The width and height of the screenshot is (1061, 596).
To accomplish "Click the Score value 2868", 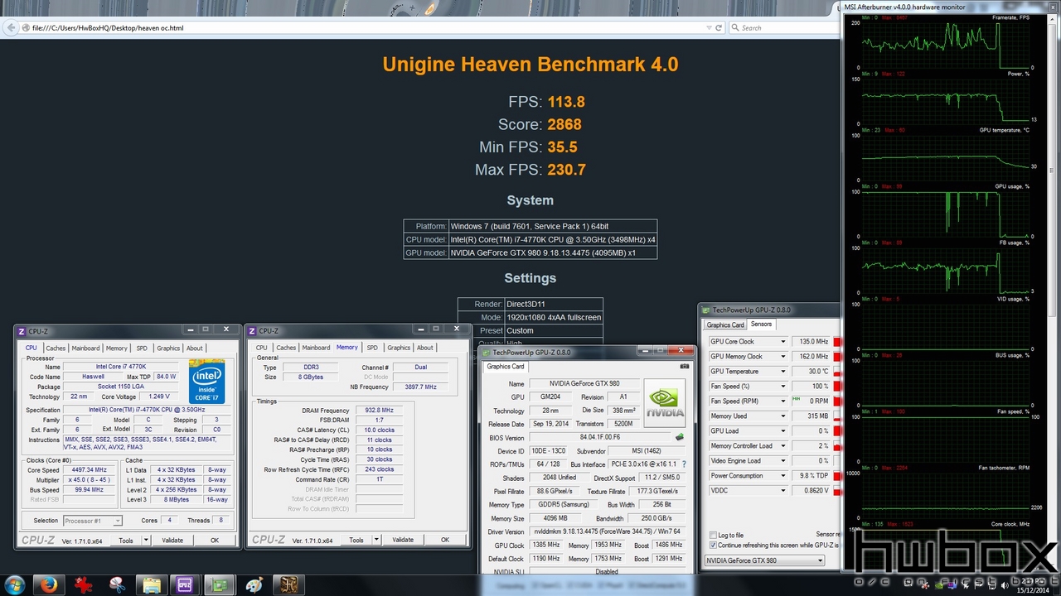I will tap(564, 124).
